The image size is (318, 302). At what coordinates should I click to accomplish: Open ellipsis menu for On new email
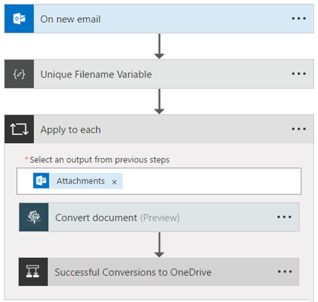[x=299, y=19]
